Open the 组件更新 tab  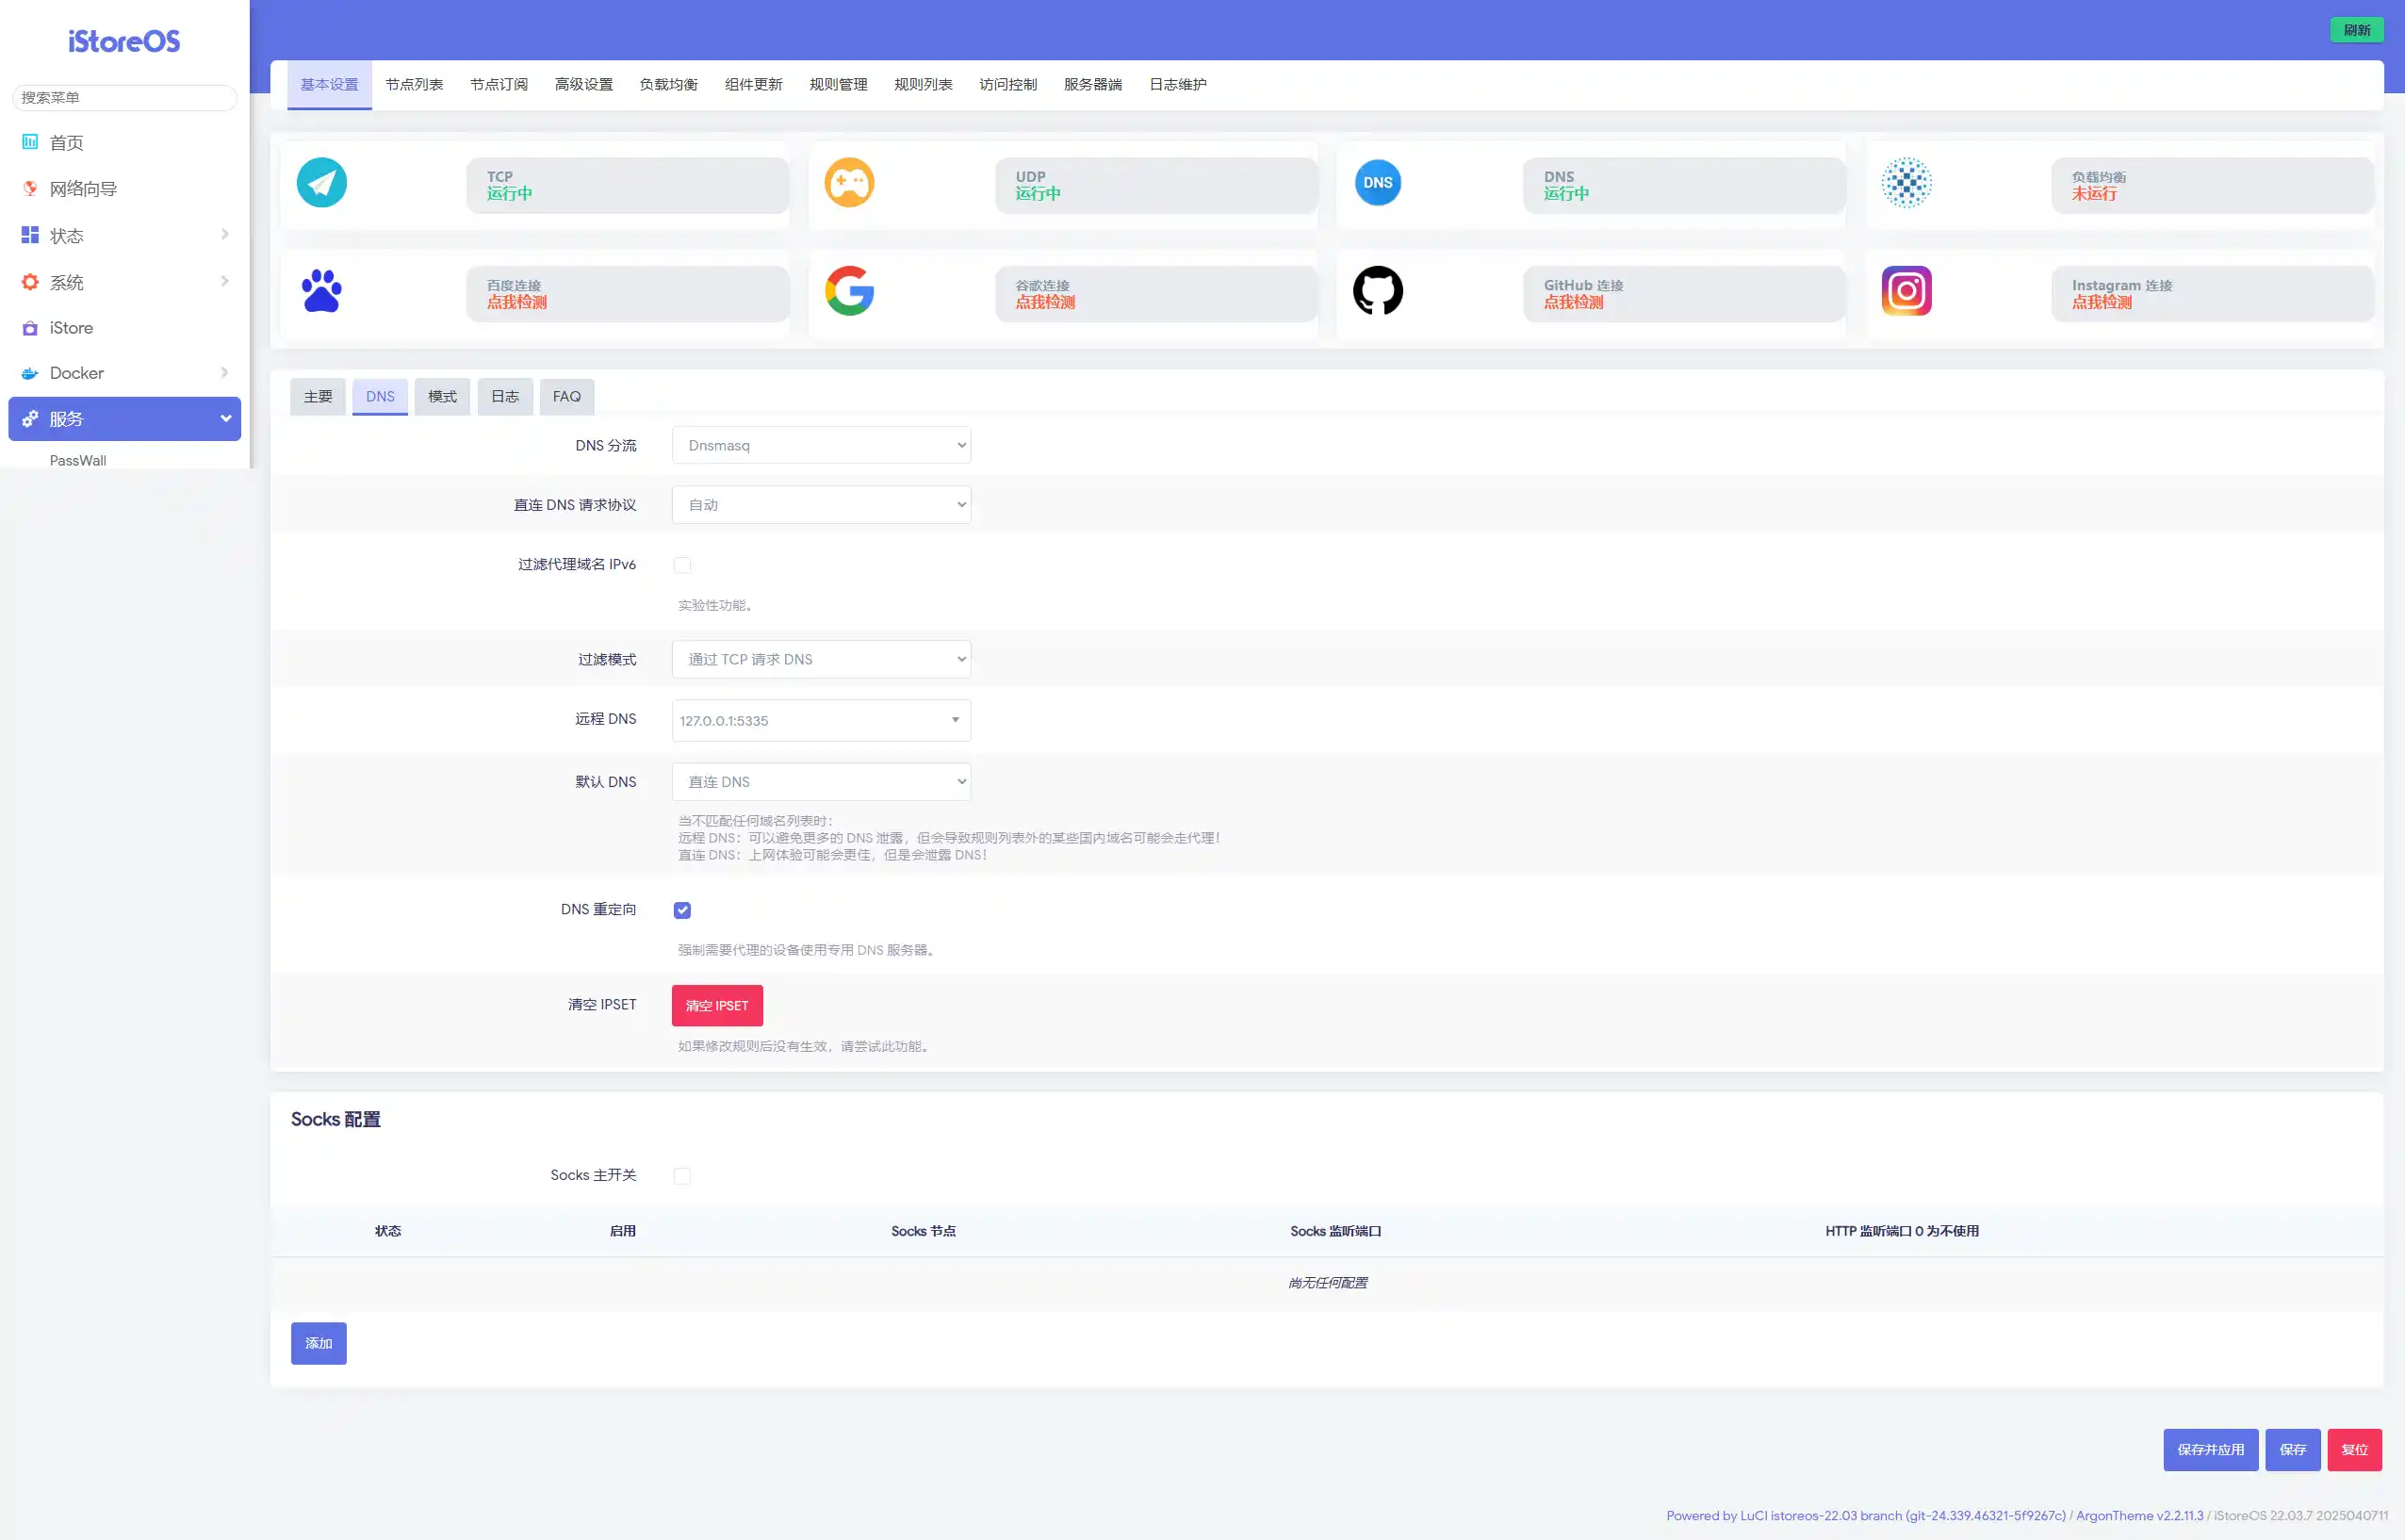point(754,85)
